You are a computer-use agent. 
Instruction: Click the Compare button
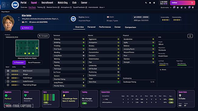coord(43,36)
